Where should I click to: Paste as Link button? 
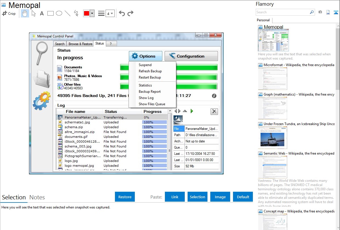(175, 197)
